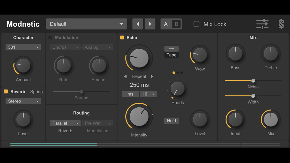290x163 pixels.
Task: Adjust the Spread slider handle
Action: (x=81, y=91)
